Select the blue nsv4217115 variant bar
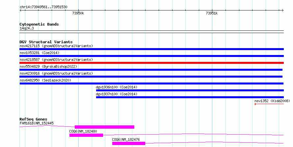The width and height of the screenshot is (293, 147). click(151, 49)
